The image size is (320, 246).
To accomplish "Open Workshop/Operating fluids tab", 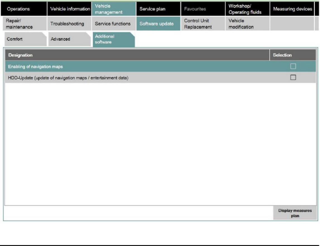I will (x=247, y=9).
